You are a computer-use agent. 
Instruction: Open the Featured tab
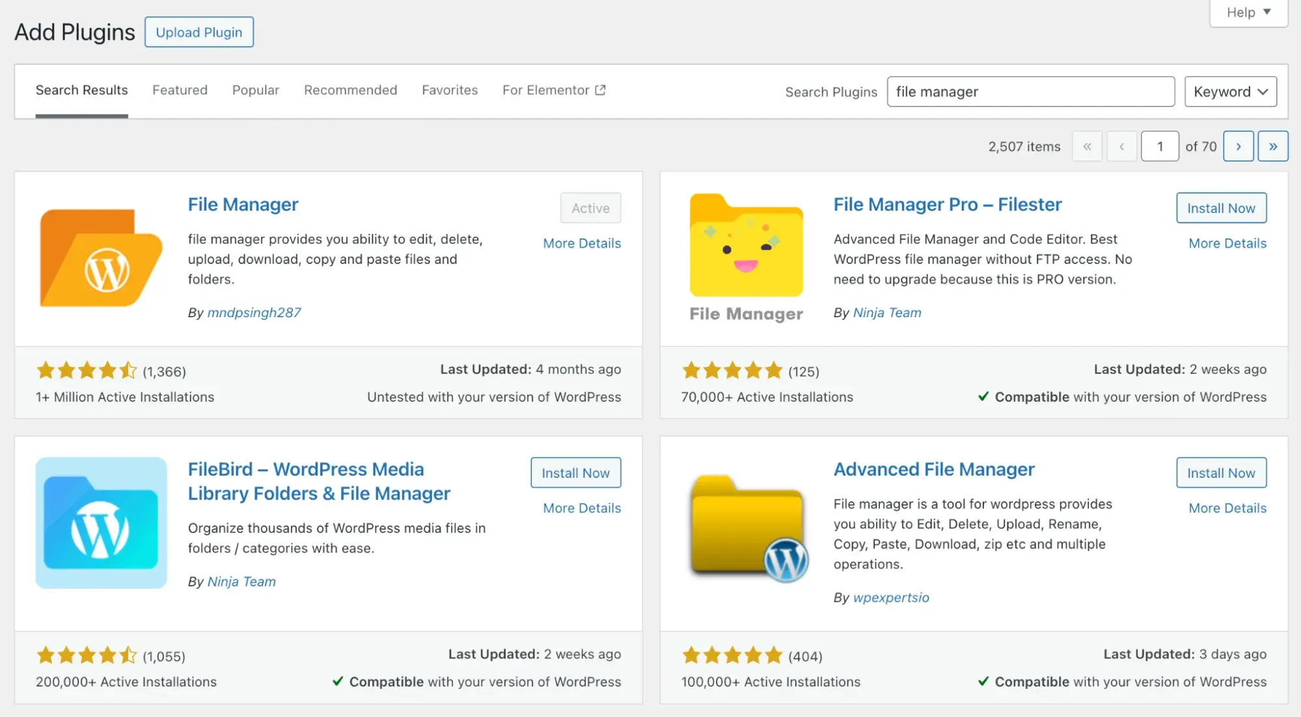[180, 90]
